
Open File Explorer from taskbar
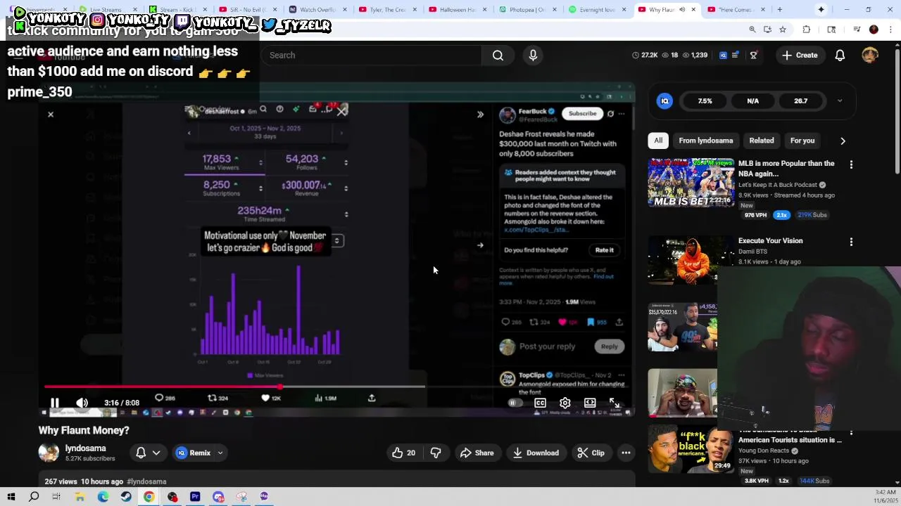tap(80, 497)
